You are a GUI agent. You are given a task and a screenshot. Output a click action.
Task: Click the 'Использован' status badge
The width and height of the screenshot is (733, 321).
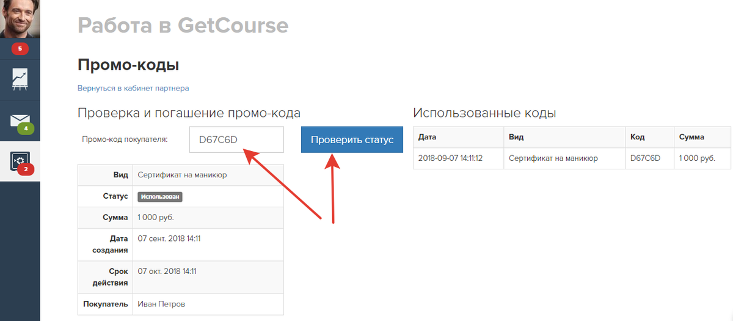pyautogui.click(x=161, y=197)
